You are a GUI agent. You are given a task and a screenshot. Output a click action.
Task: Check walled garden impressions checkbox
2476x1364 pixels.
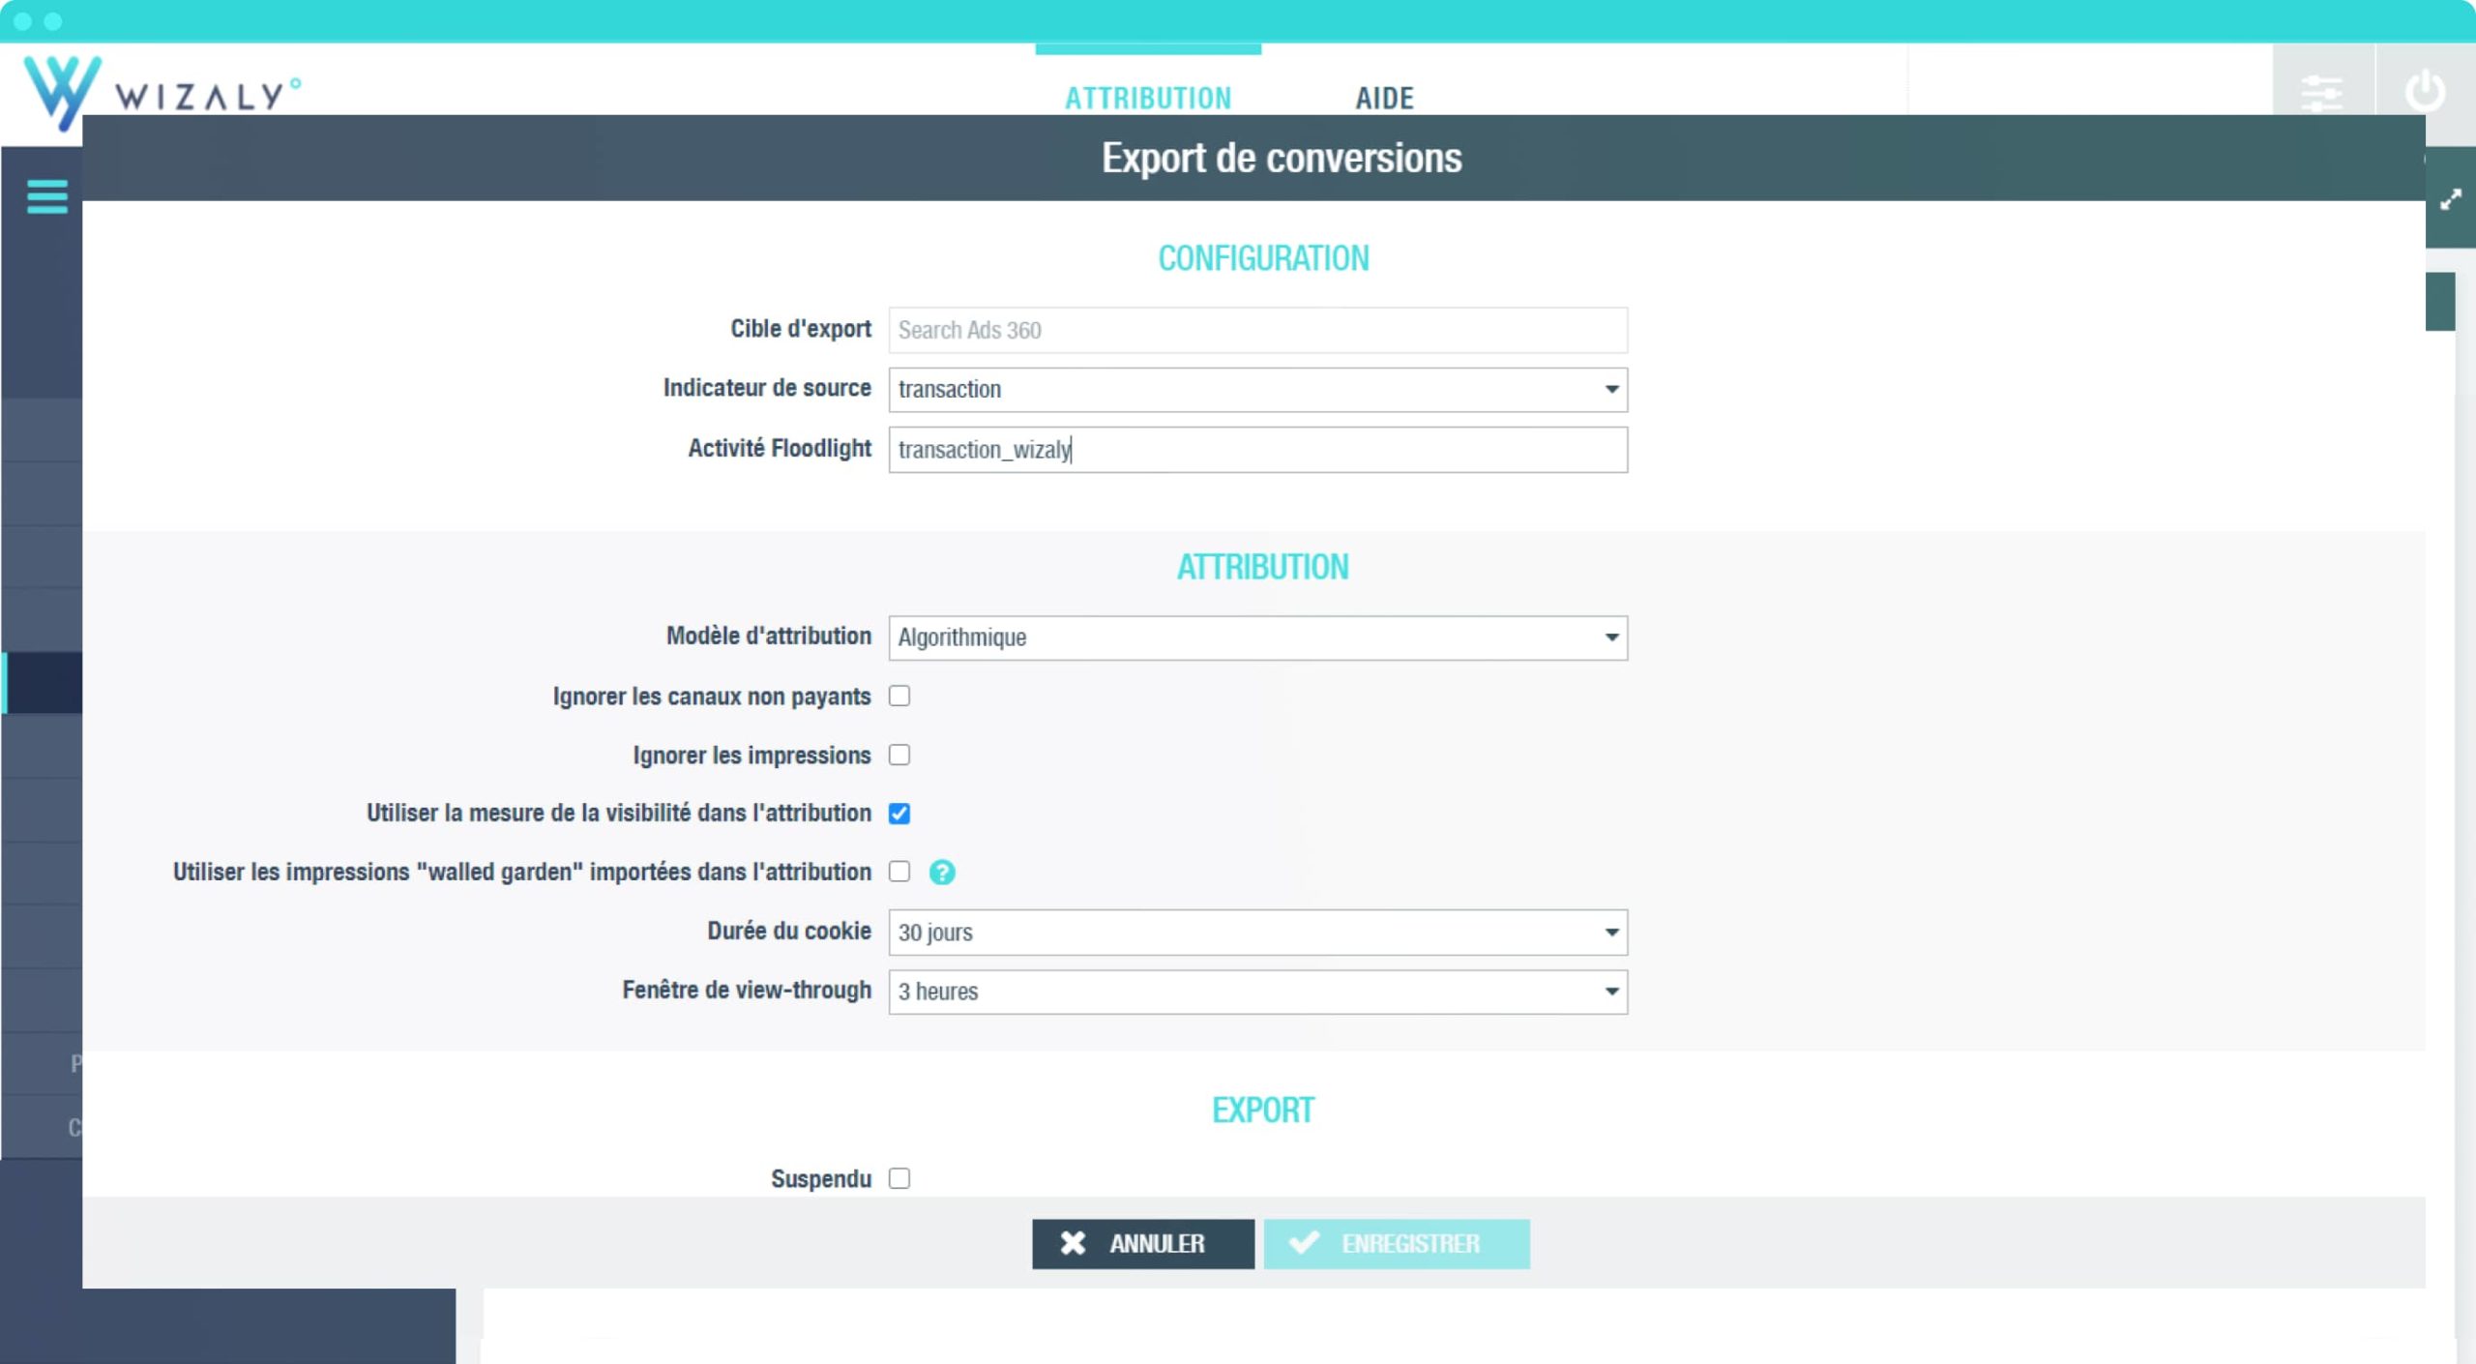(x=899, y=872)
